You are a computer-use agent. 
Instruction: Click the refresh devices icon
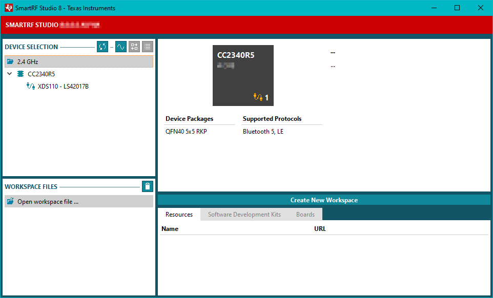pyautogui.click(x=102, y=47)
